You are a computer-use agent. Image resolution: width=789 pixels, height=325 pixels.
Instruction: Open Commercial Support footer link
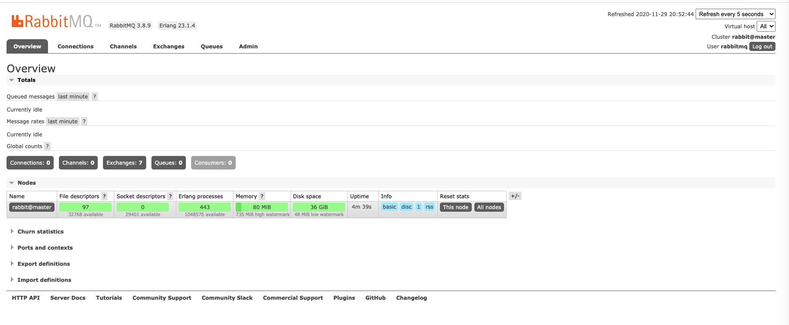[293, 298]
